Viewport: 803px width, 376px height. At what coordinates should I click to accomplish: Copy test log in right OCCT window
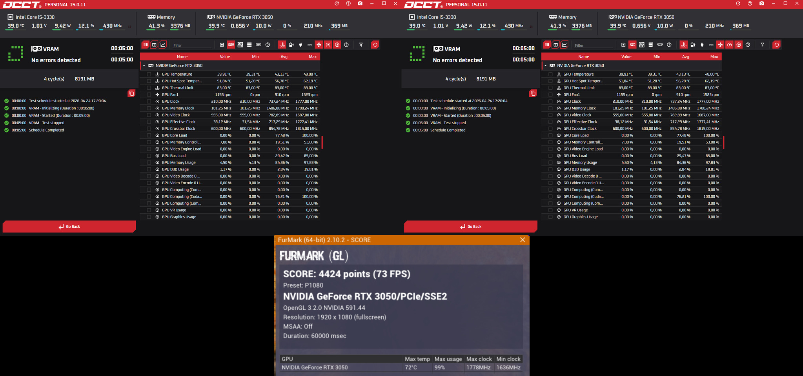point(533,93)
